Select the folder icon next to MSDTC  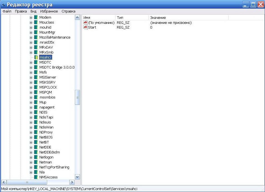(x=36, y=62)
